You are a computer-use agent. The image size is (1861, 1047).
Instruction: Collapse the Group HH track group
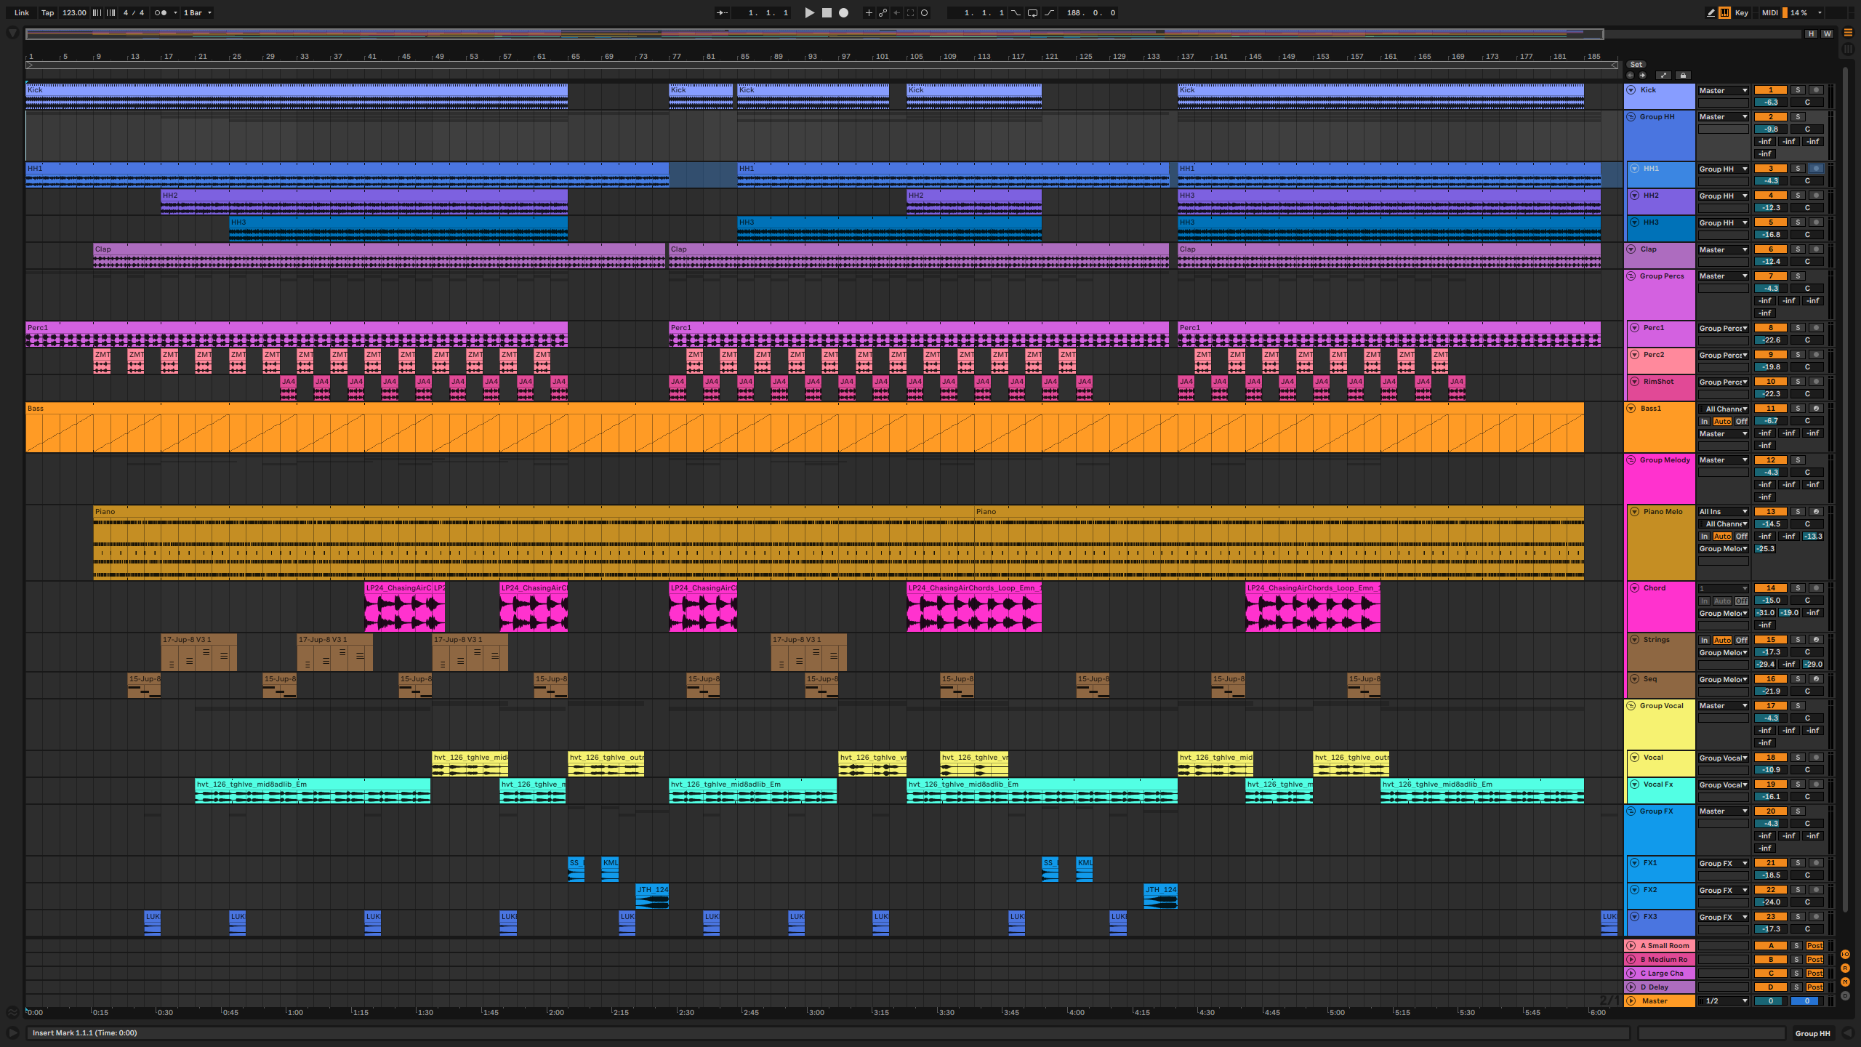click(x=1631, y=117)
